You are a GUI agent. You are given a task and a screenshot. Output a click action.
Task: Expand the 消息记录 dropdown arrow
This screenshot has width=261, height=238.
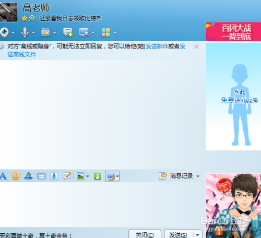198,176
